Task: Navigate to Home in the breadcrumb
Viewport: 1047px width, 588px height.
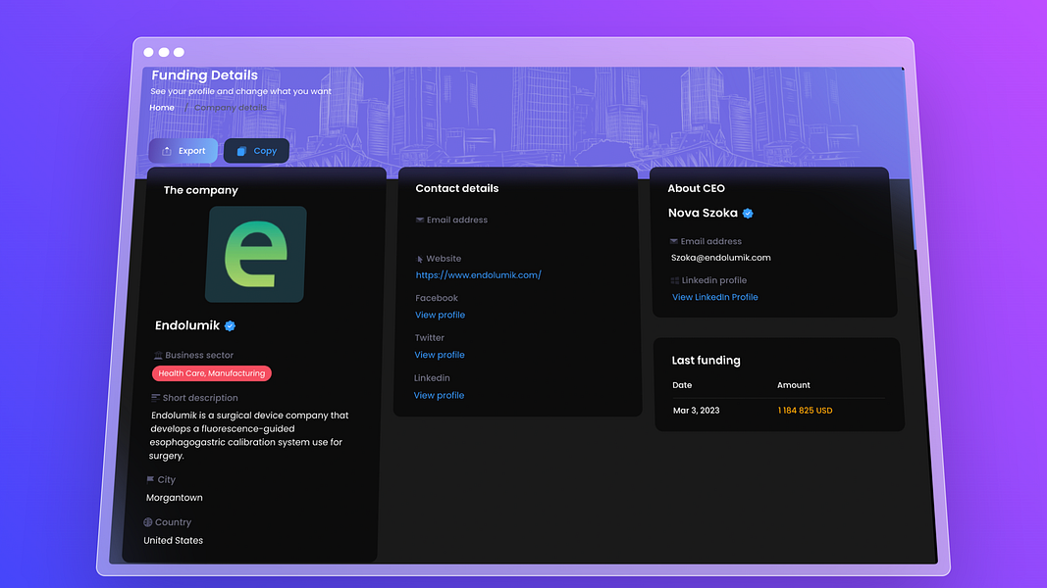Action: click(x=161, y=107)
